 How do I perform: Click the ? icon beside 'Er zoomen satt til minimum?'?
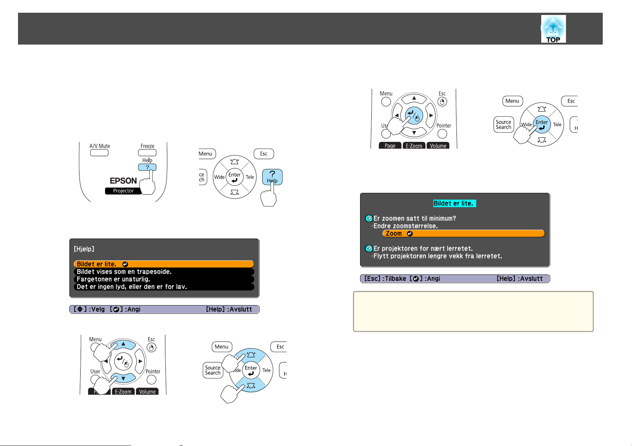click(x=369, y=218)
